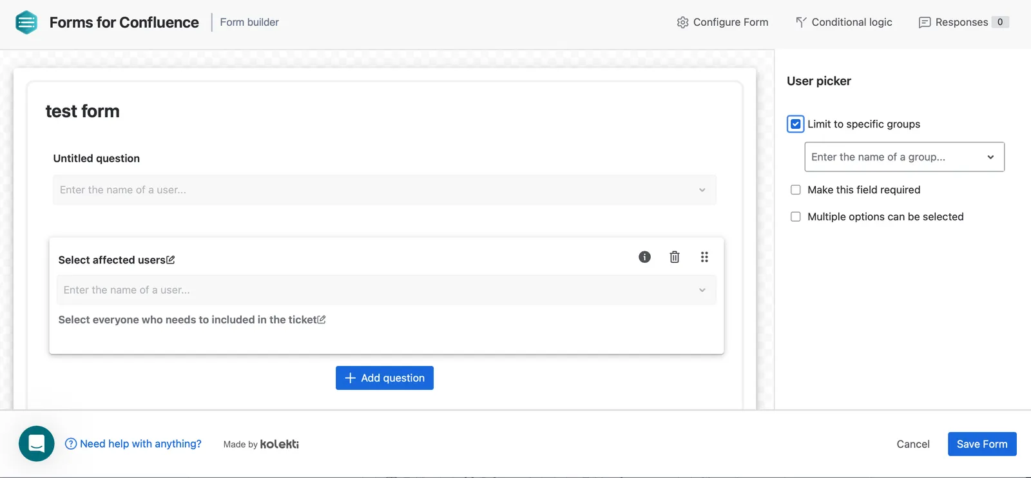The height and width of the screenshot is (478, 1031).
Task: Open Configure Form settings
Action: (x=722, y=23)
